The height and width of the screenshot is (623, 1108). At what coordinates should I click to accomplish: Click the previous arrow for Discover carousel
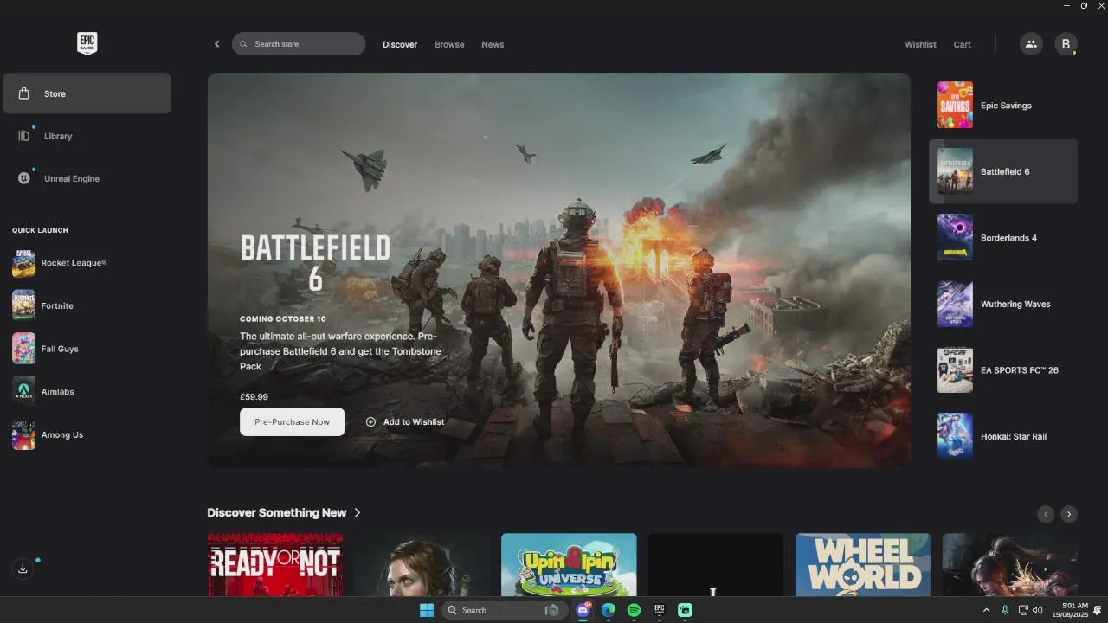[x=1046, y=514]
